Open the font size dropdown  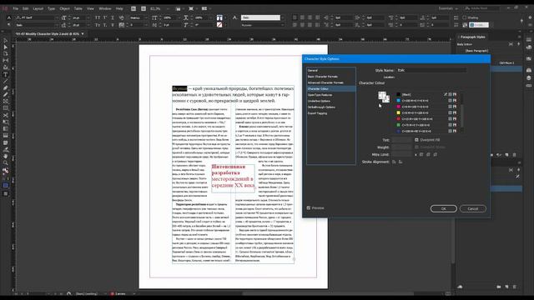(88, 17)
